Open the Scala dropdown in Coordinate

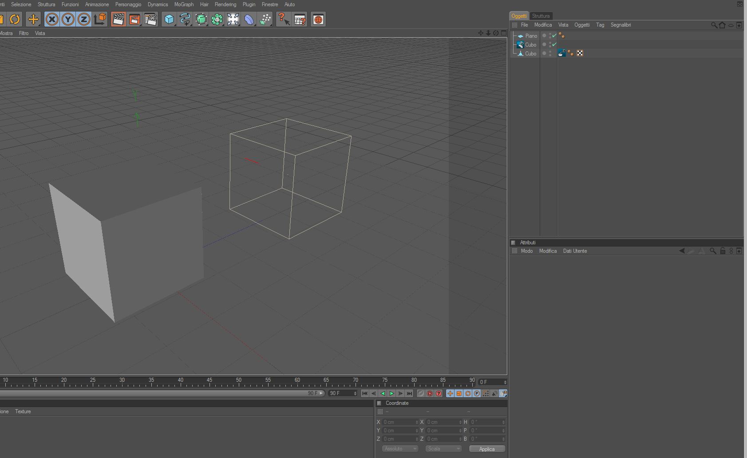click(443, 449)
